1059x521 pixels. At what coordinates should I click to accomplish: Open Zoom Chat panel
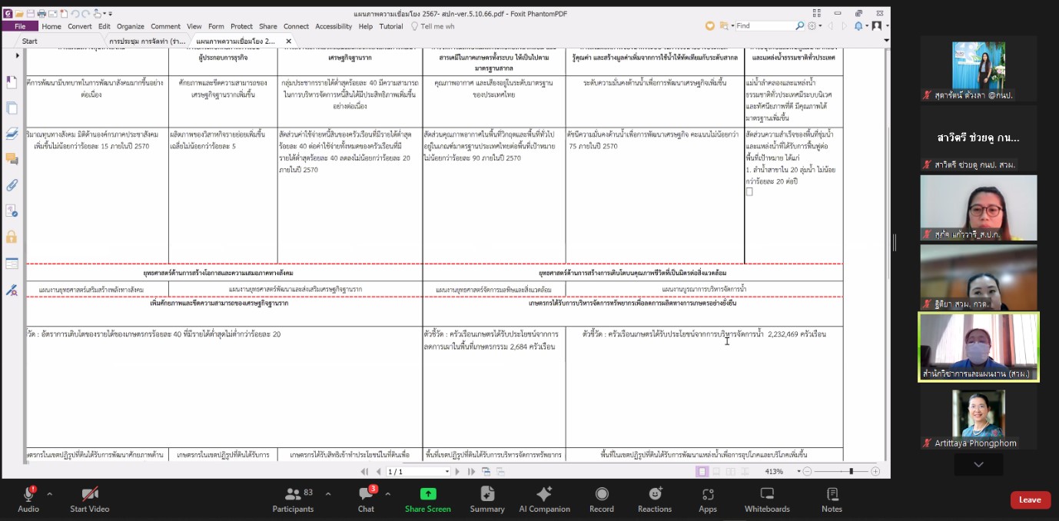367,499
